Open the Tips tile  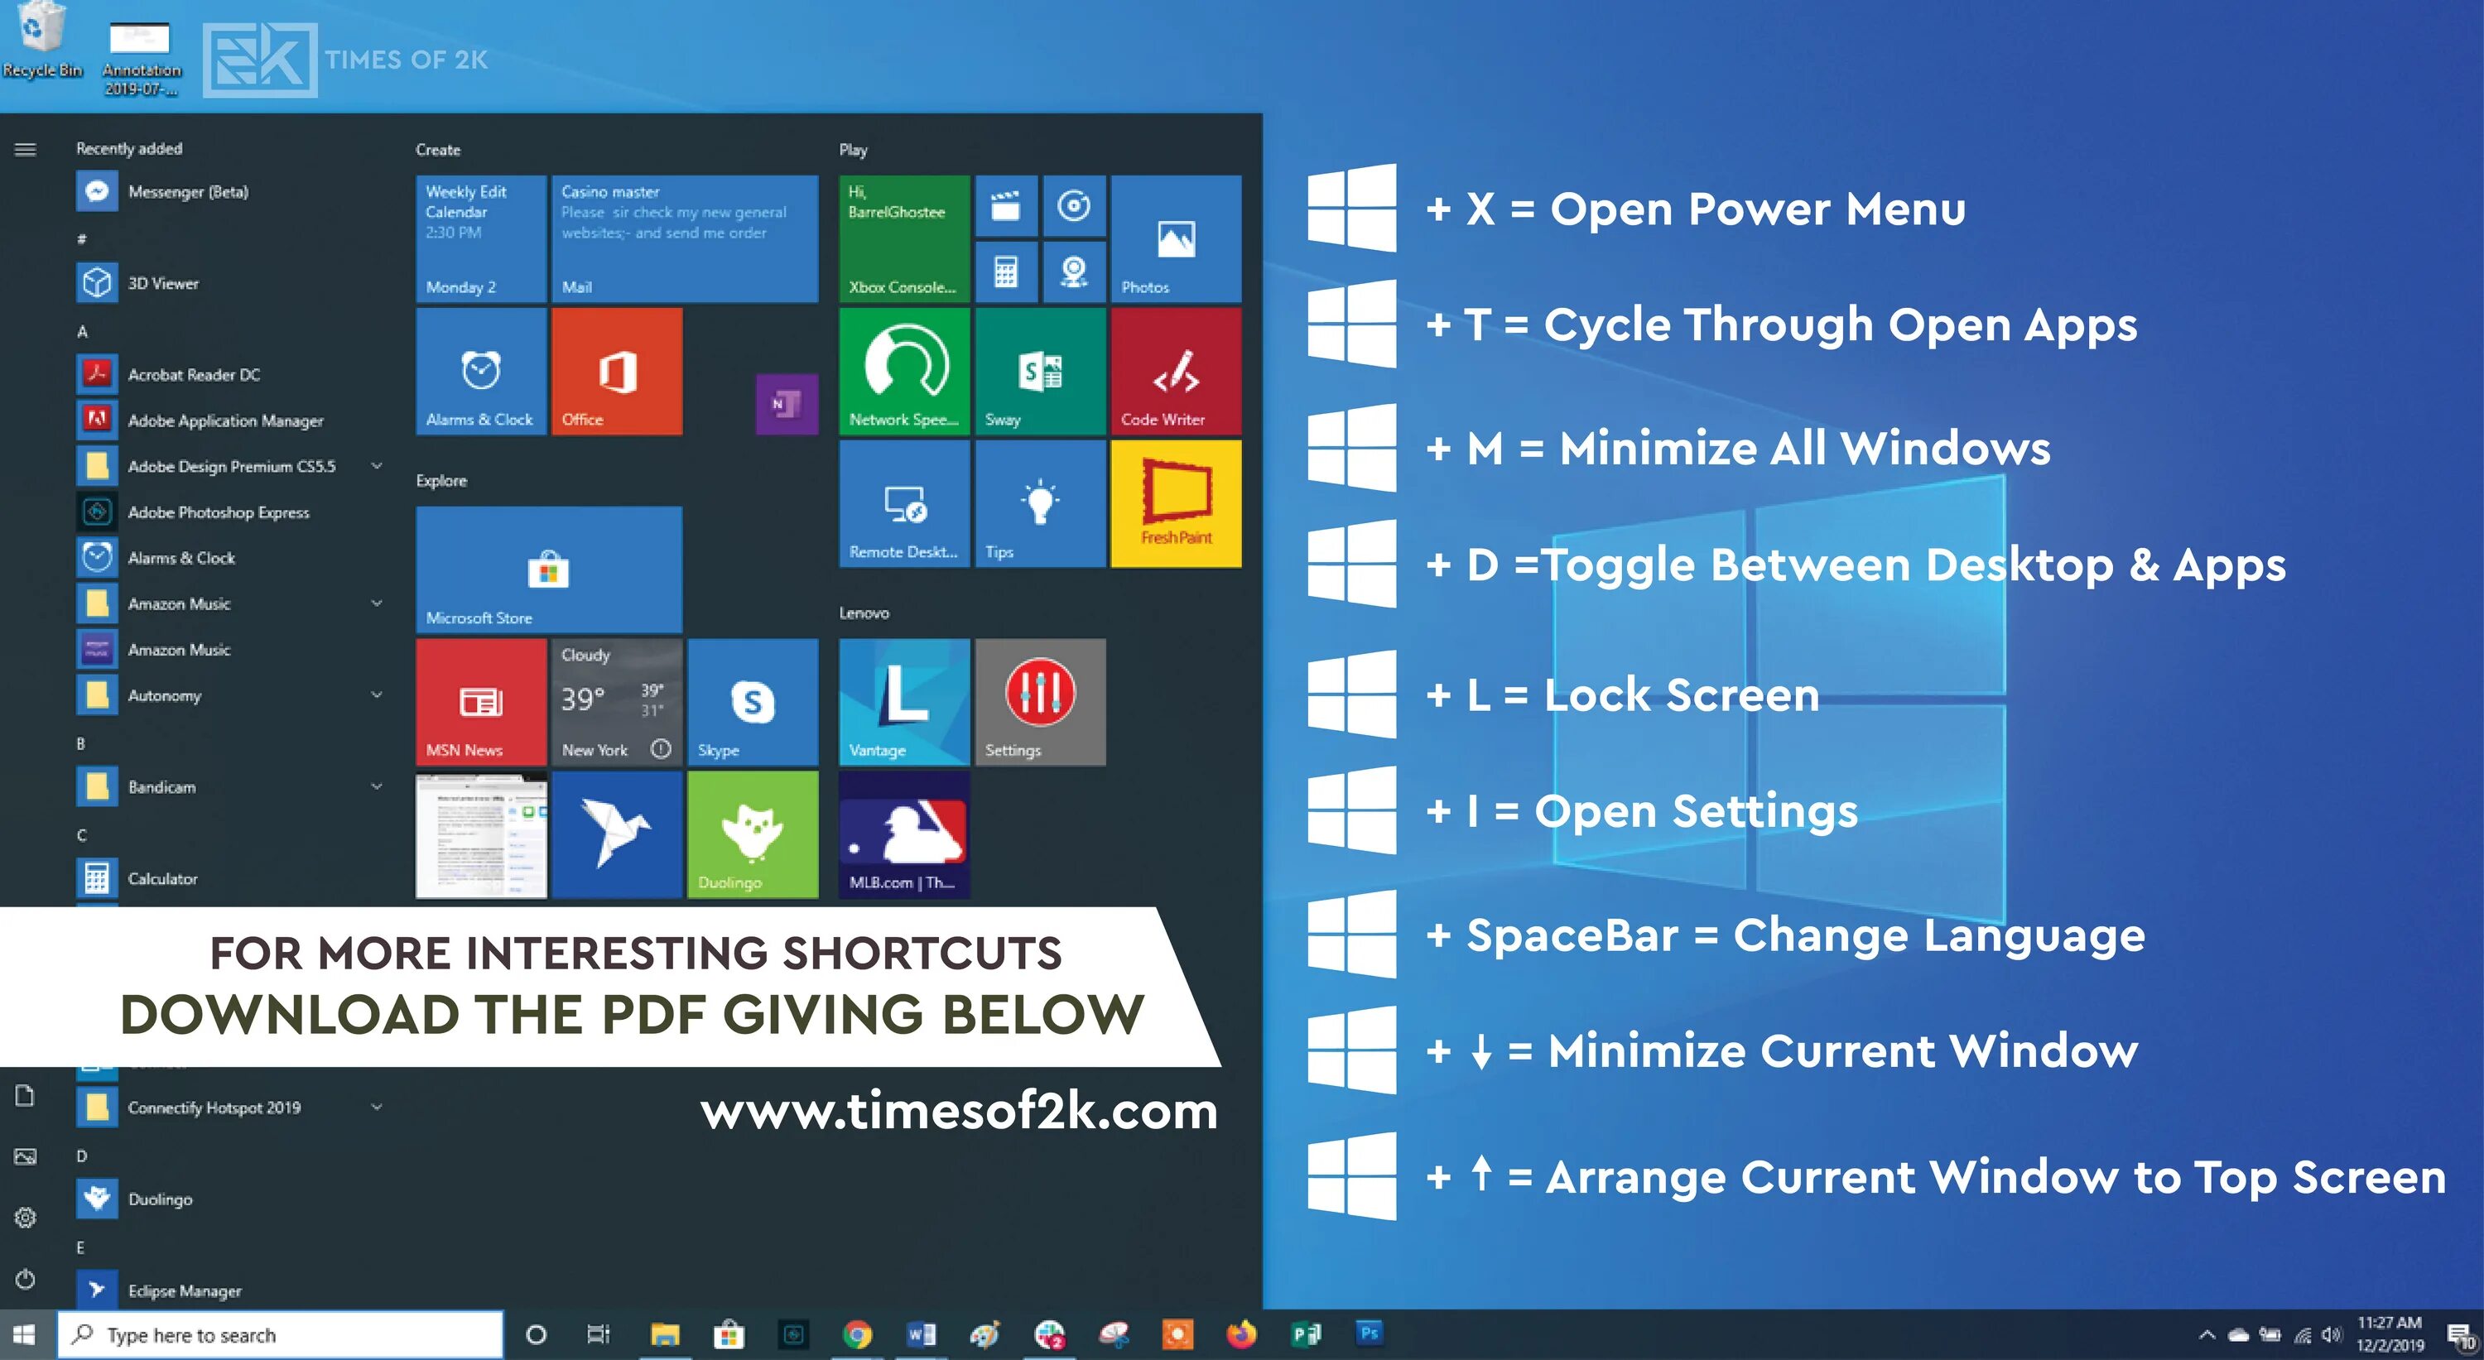(x=1041, y=504)
